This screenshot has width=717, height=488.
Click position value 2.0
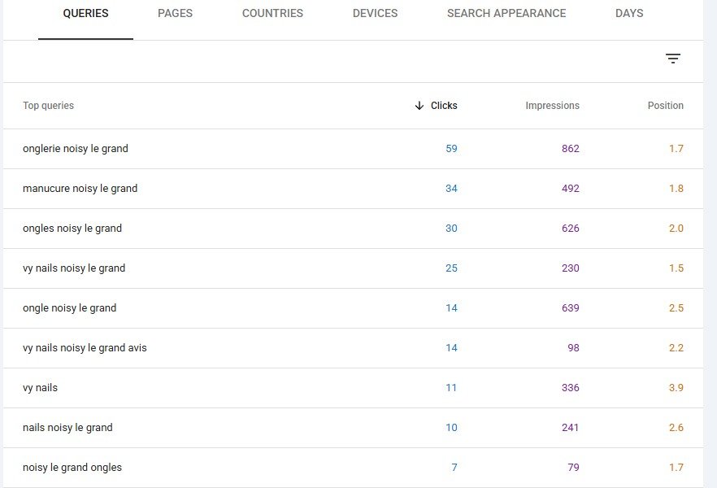tap(676, 229)
